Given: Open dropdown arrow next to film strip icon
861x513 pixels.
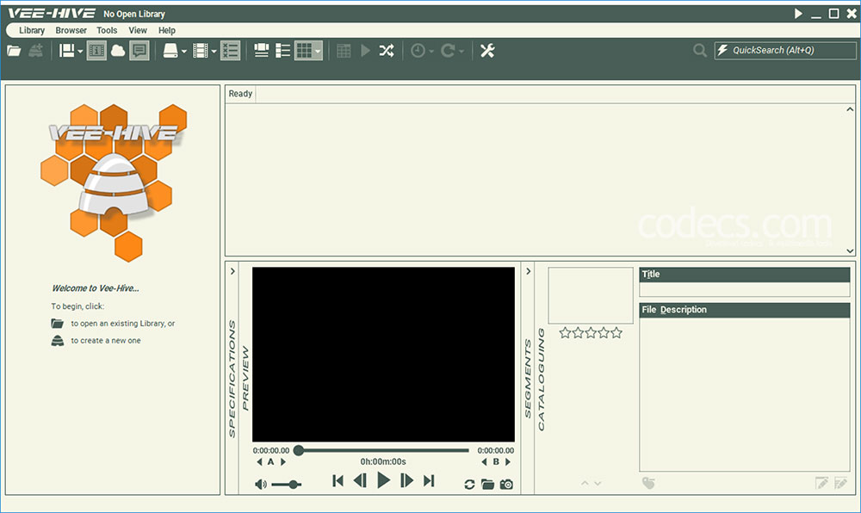Looking at the screenshot, I should coord(214,52).
